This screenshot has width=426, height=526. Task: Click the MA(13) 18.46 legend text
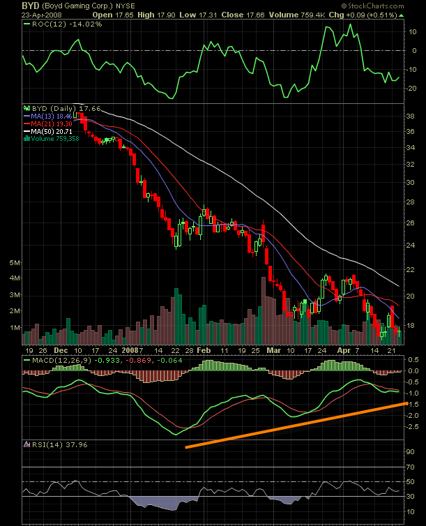tap(52, 116)
